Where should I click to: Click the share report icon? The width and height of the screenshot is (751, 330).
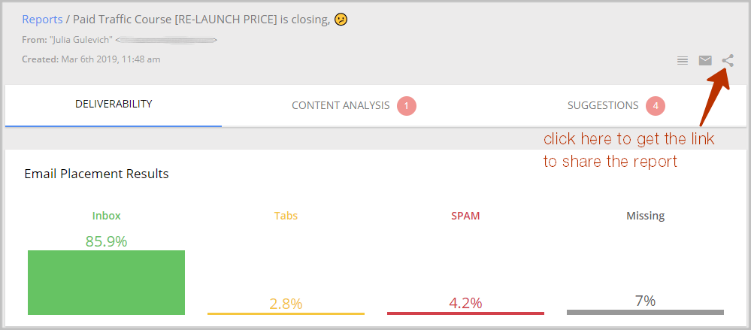pos(728,60)
